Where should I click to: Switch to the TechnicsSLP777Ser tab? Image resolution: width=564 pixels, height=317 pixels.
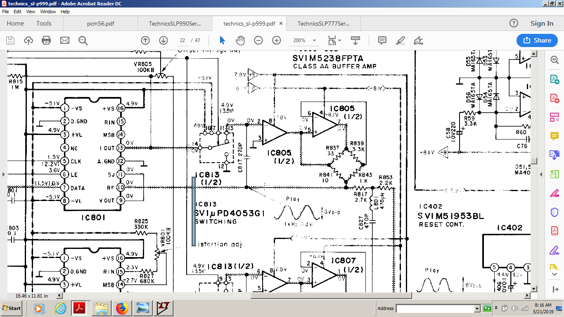pyautogui.click(x=323, y=24)
